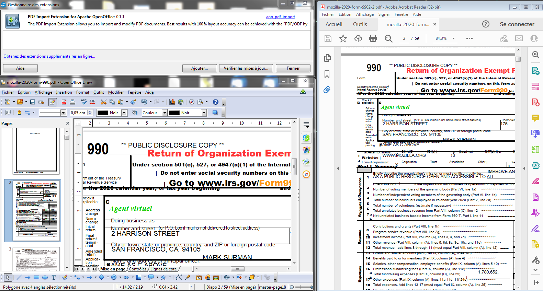Open the Insertion menu in OpenOffice Draw

pos(64,92)
